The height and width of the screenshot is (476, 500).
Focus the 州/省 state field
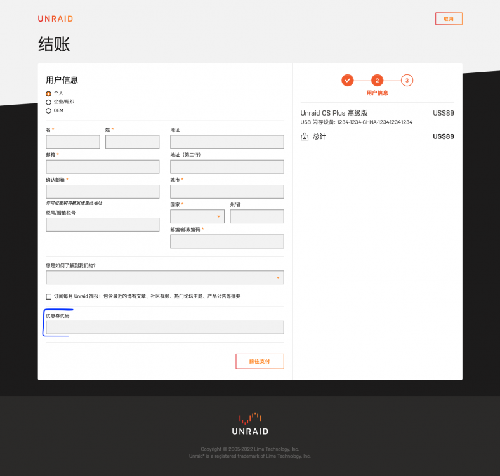(x=257, y=216)
